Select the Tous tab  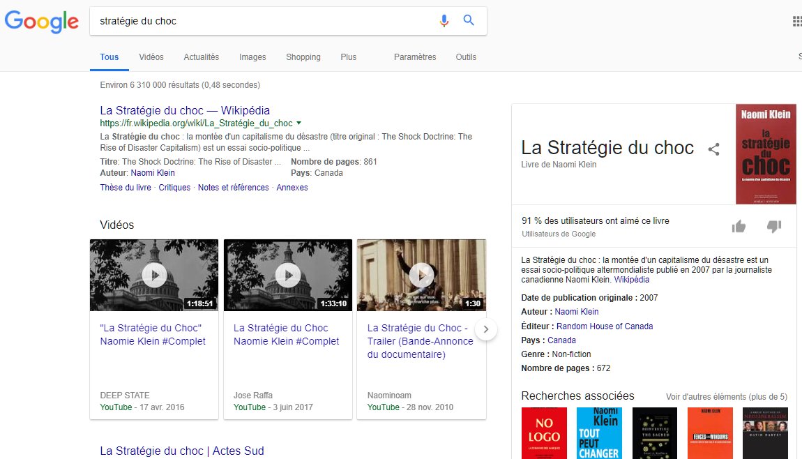click(109, 57)
